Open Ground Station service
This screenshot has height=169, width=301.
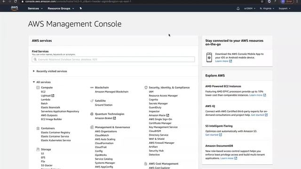pos(103,105)
